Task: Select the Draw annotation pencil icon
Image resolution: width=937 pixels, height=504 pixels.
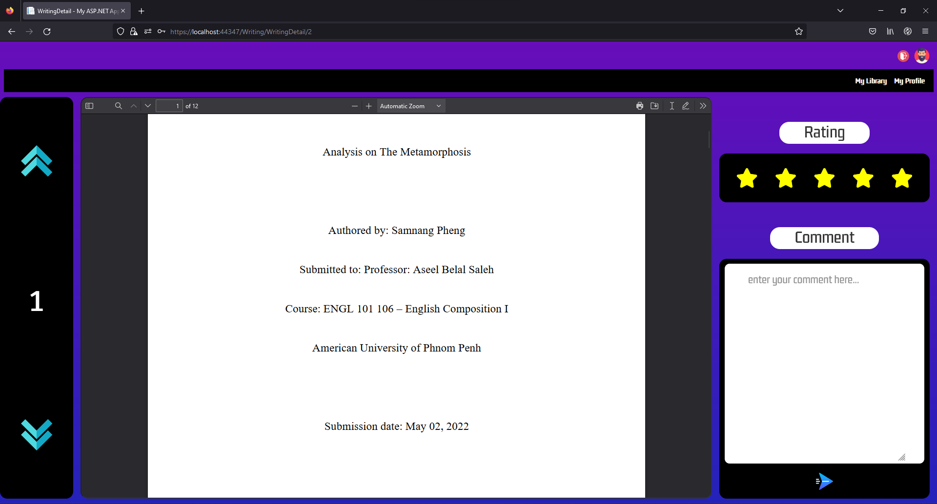Action: click(x=686, y=106)
